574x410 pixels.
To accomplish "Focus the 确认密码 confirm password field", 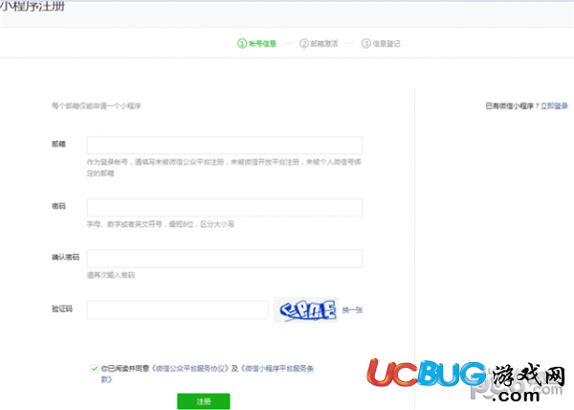I will coord(225,259).
